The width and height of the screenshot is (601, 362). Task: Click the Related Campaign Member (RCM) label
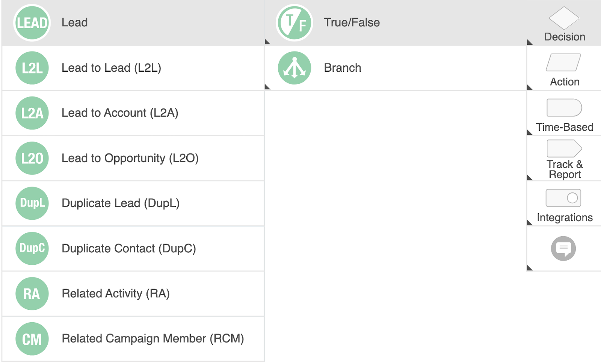[153, 339]
